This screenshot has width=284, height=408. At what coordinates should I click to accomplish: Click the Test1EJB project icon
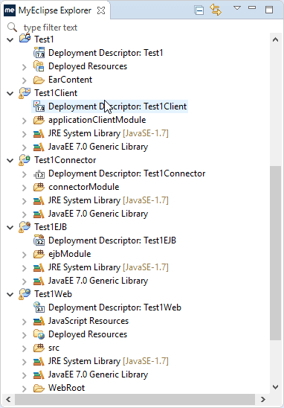tap(25, 227)
